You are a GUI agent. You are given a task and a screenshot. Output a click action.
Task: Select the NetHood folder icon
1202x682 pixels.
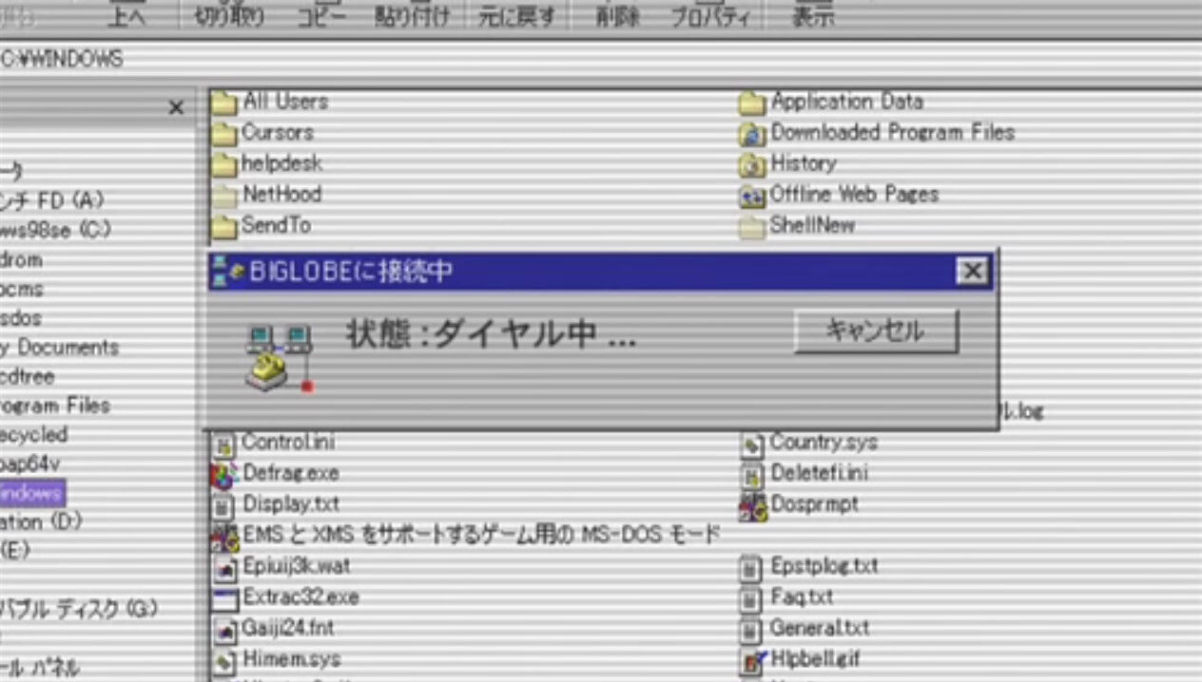click(x=223, y=196)
